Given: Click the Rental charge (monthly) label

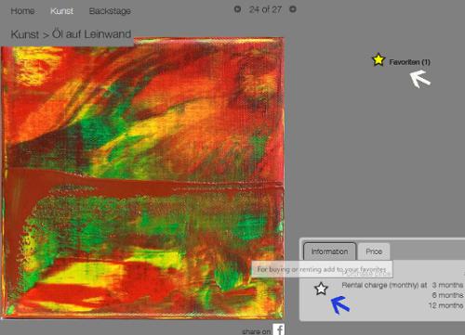Looking at the screenshot, I should [x=384, y=285].
